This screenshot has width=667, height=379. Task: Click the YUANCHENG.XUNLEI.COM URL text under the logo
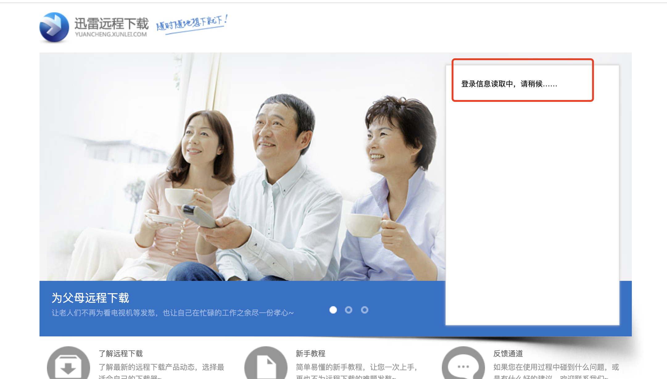click(111, 34)
